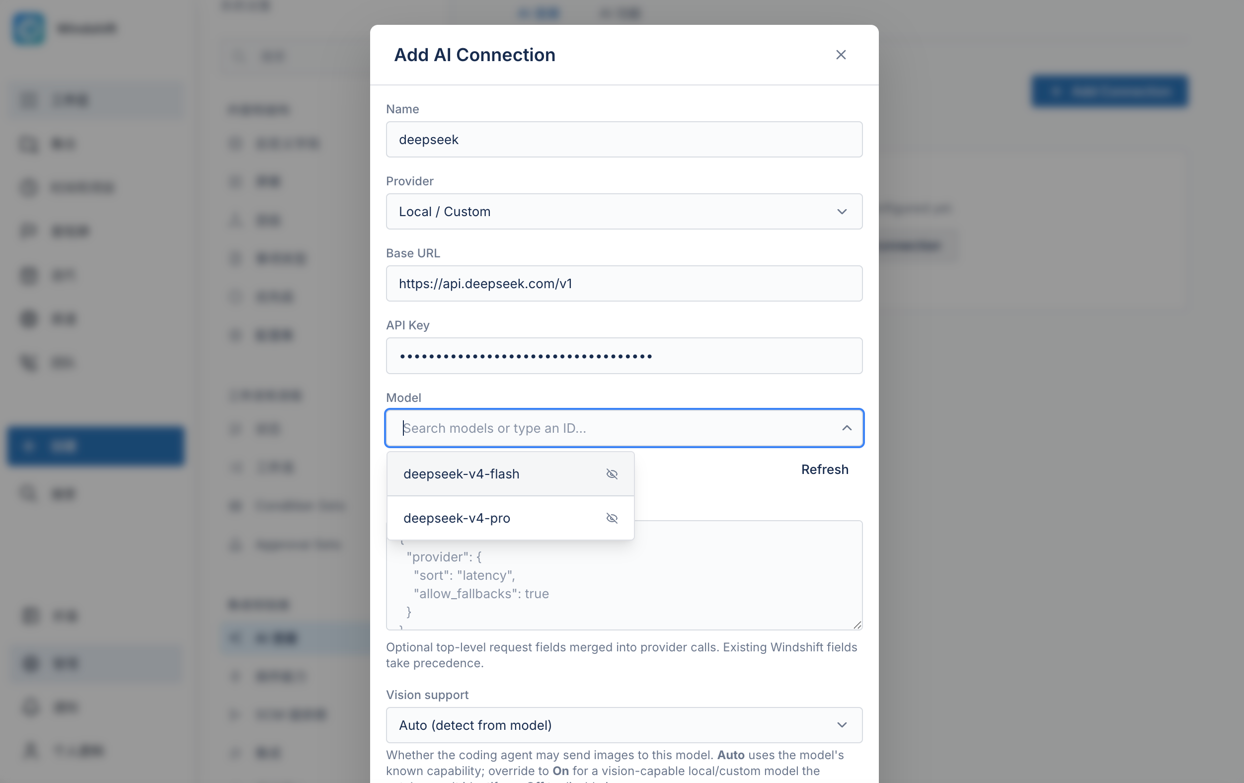Collapse the Model dropdown chevron
Image resolution: width=1244 pixels, height=783 pixels.
point(846,428)
